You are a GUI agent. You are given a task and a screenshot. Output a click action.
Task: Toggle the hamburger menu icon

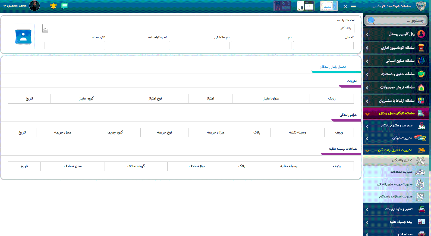(353, 6)
